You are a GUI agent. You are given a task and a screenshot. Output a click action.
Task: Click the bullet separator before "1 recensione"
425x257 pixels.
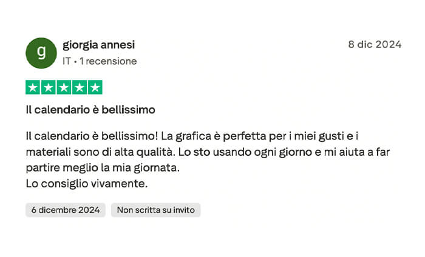[75, 61]
